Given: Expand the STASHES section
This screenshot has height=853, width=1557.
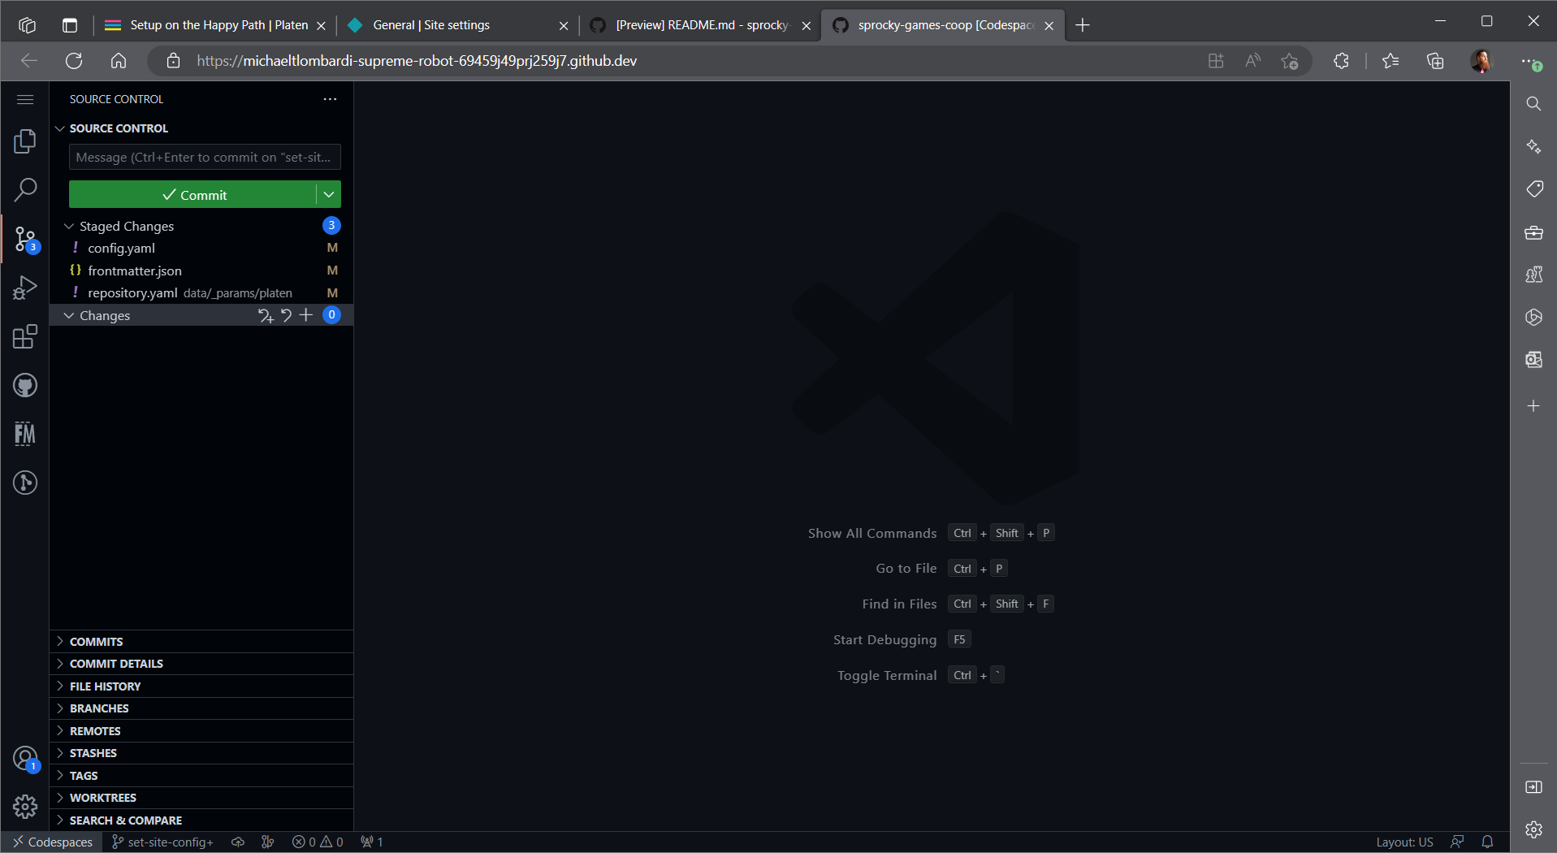Looking at the screenshot, I should click(x=93, y=753).
